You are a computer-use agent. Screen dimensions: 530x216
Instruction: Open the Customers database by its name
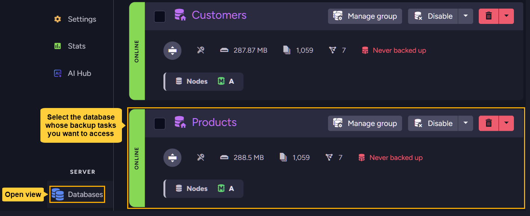[219, 15]
